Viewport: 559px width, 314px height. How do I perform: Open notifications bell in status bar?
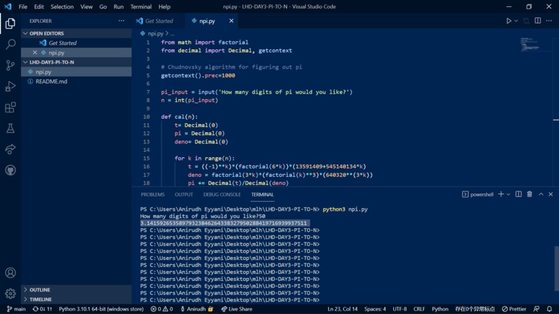(x=549, y=309)
